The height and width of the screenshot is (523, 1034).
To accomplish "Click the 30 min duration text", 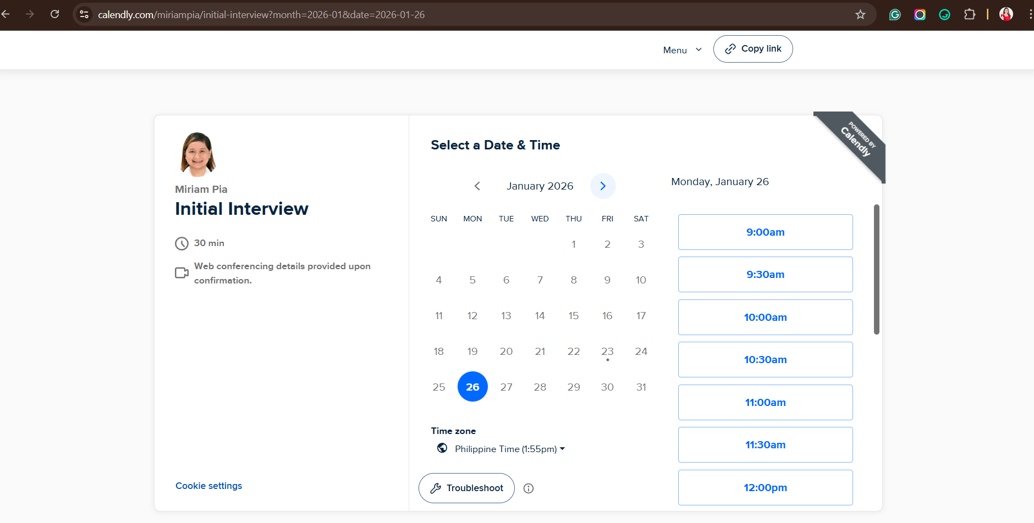I will (x=209, y=243).
